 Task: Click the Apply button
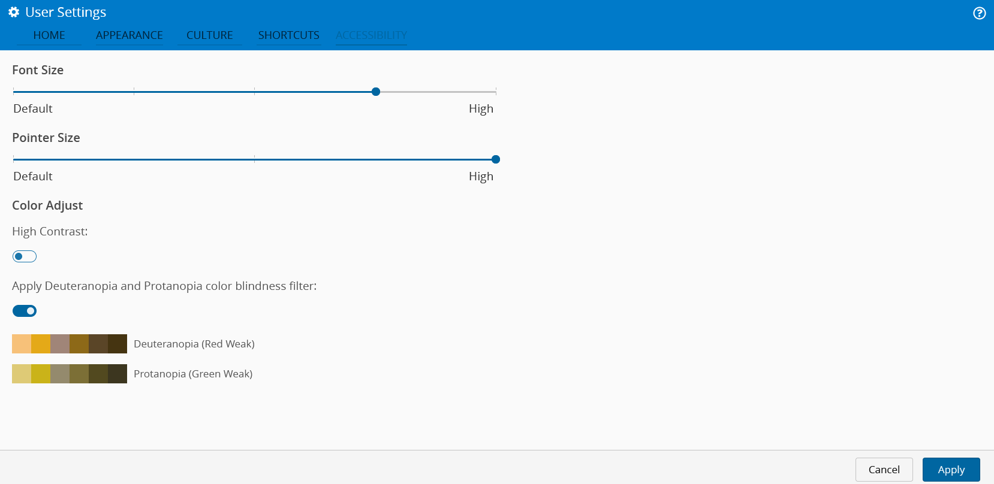pos(951,470)
